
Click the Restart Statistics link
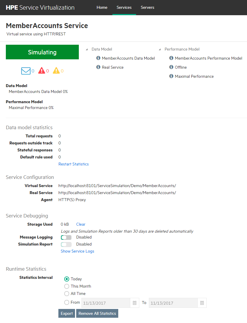[74, 164]
